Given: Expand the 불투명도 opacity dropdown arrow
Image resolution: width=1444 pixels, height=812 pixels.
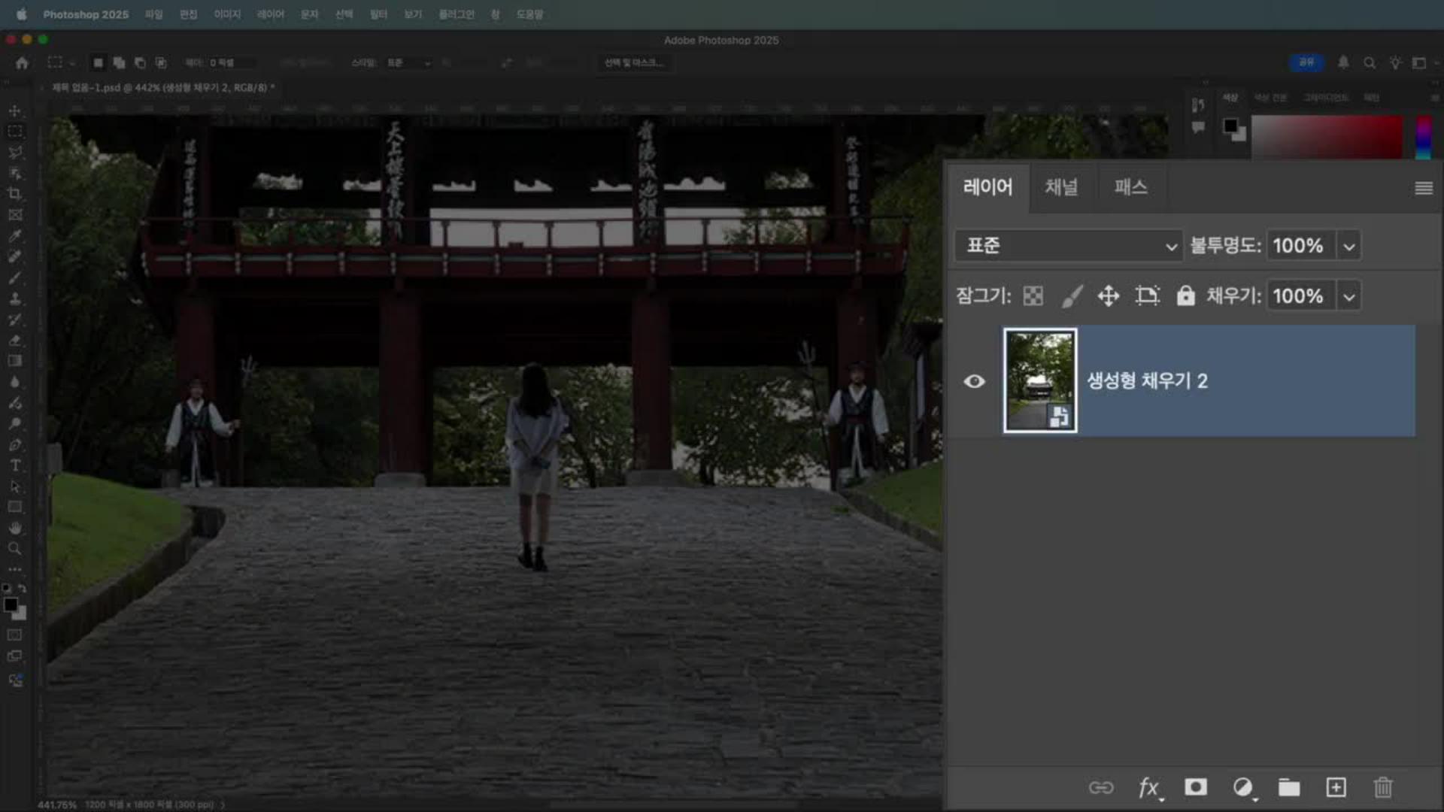Looking at the screenshot, I should pyautogui.click(x=1349, y=246).
